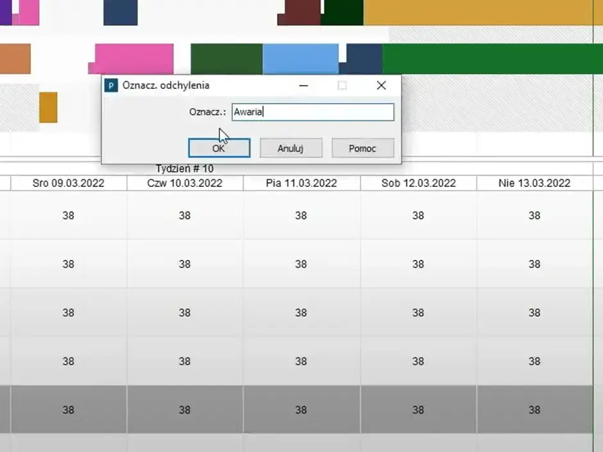Click the small golden bar in third row

pyautogui.click(x=48, y=107)
